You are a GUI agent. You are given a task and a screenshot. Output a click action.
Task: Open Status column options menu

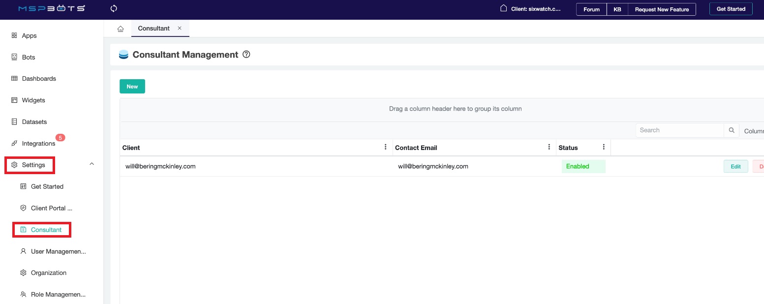click(604, 147)
